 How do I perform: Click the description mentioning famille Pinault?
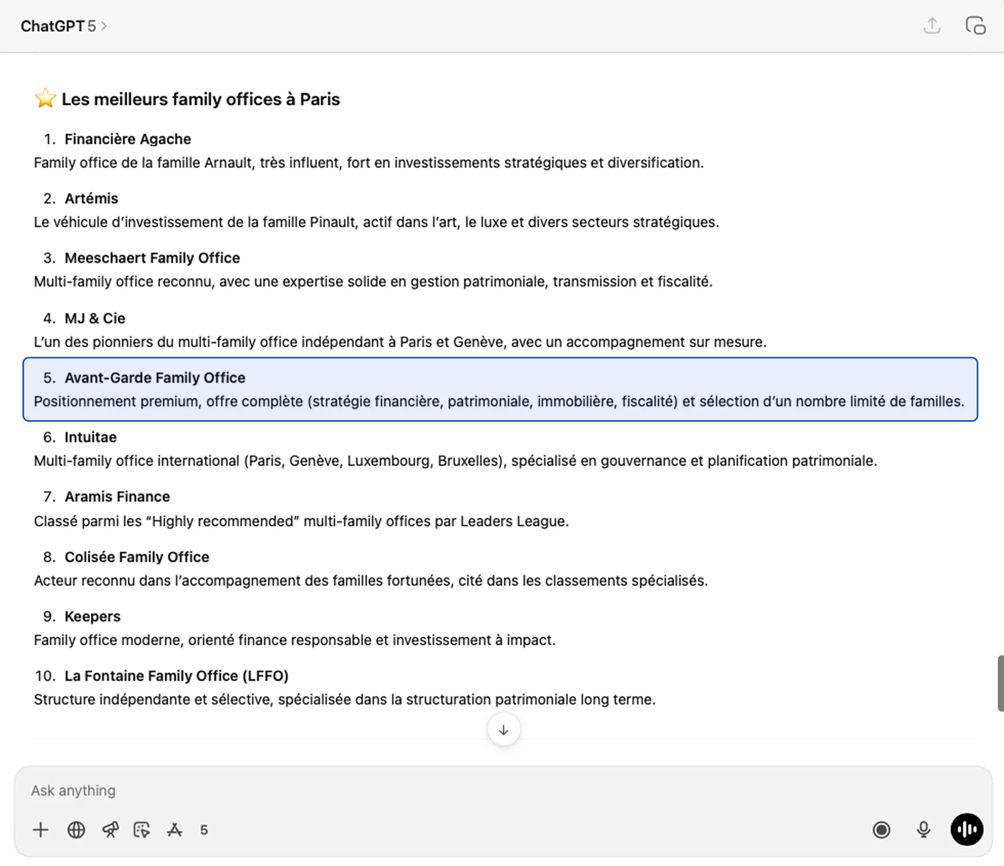376,222
